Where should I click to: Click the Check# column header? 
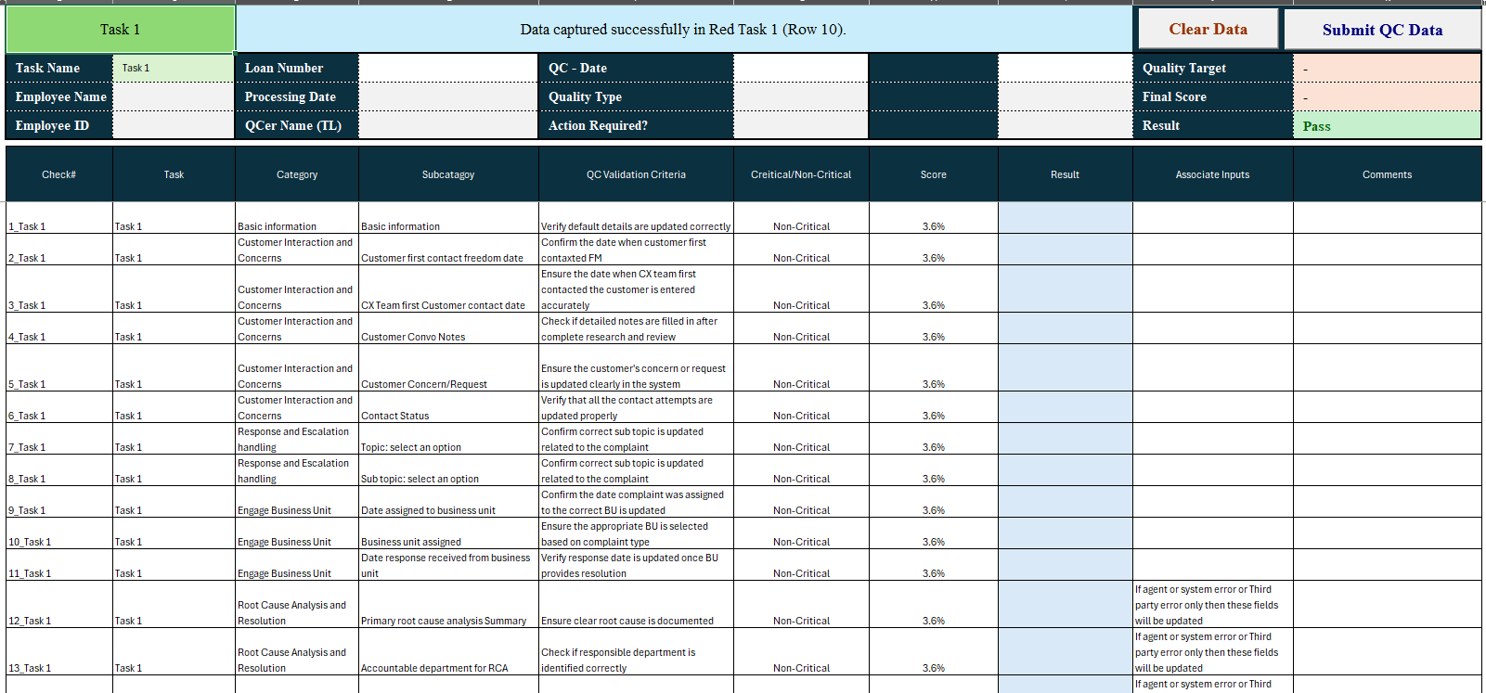point(59,174)
